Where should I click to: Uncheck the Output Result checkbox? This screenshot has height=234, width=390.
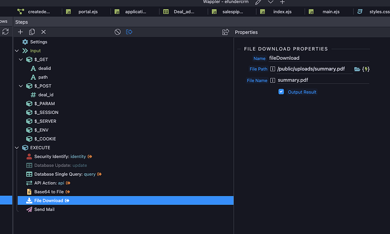coord(281,92)
